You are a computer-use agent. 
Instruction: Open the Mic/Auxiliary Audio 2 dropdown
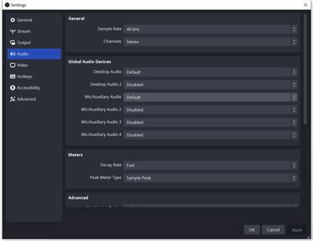[x=211, y=110]
